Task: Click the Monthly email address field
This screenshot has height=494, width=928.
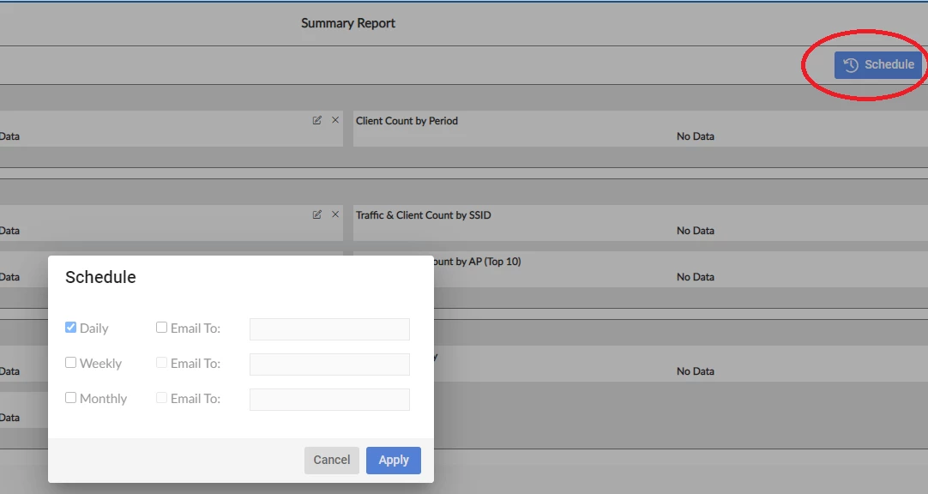Action: 329,400
